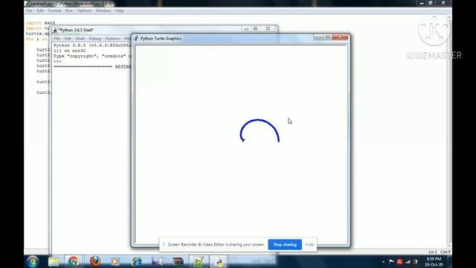Click 'Python 3.6.5' version line in the shell
The width and height of the screenshot is (476, 268).
92,45
